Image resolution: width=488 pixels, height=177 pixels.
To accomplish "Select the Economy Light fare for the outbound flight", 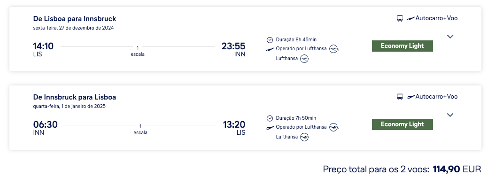I will (403, 46).
